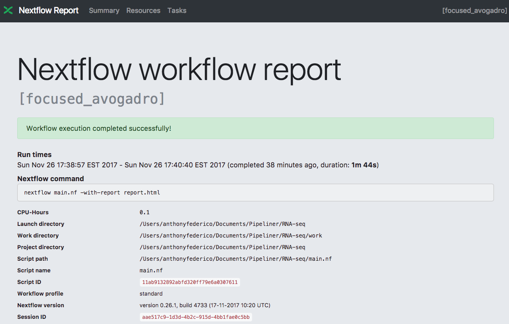This screenshot has height=324, width=509.
Task: Click the duration value 1m 44s
Action: coord(364,165)
